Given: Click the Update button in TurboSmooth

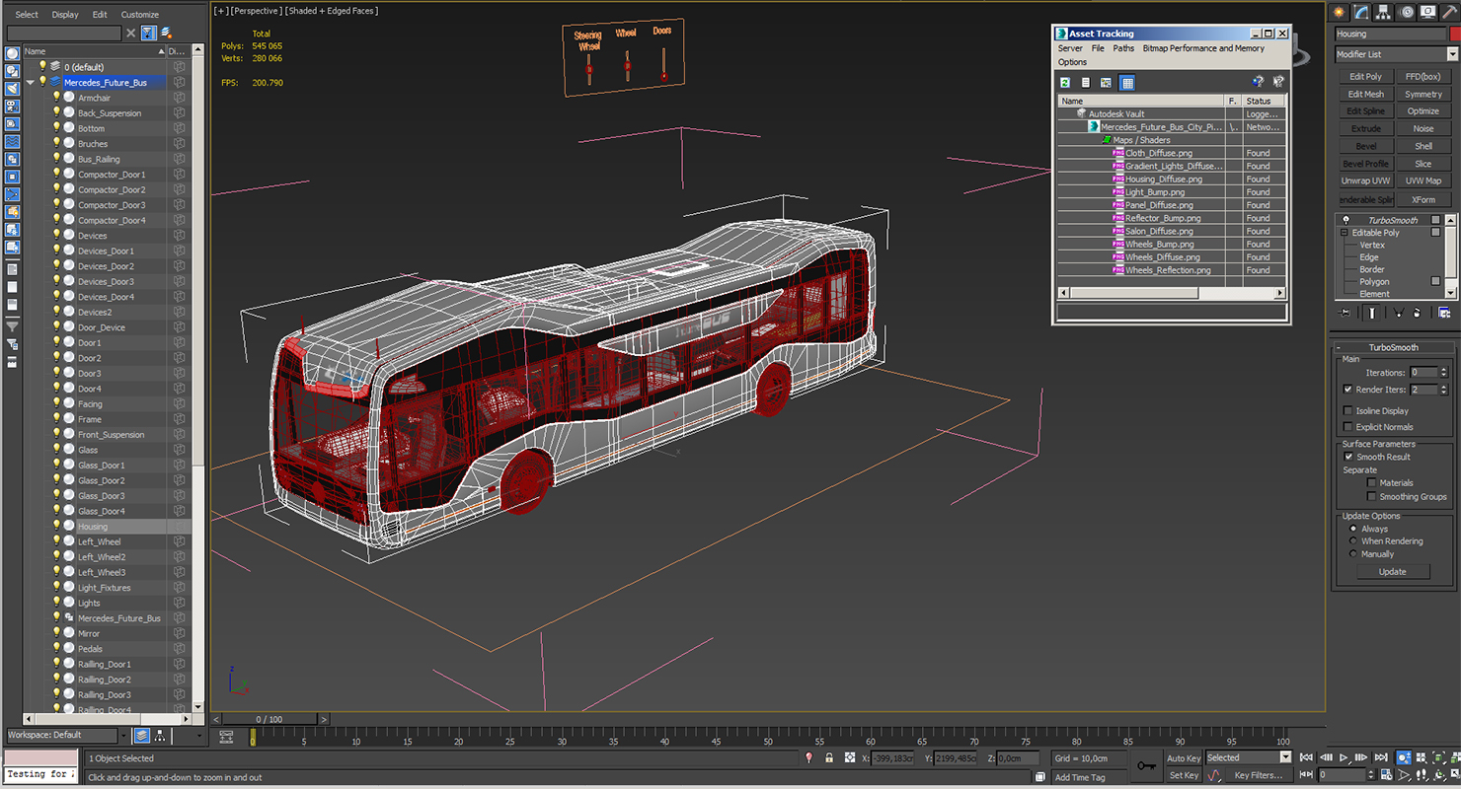Looking at the screenshot, I should click(1392, 572).
